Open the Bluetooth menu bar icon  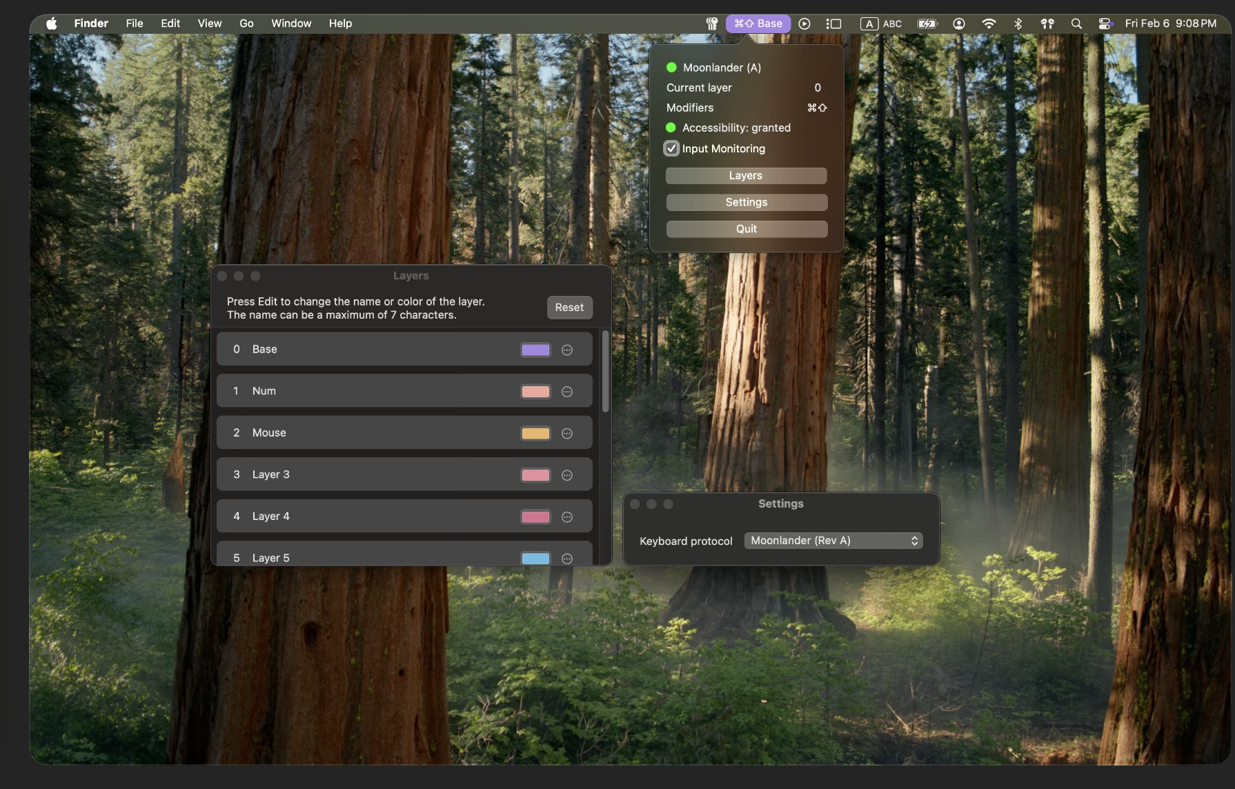[1018, 23]
